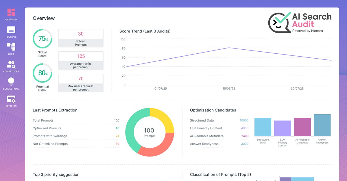Viewport: 347px width, 181px height.
Task: Click the score trend line peak at 15/06/25
Action: [229, 48]
